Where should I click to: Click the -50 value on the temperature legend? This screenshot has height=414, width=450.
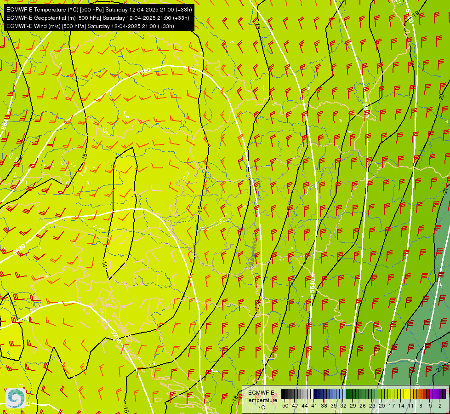pos(285,406)
